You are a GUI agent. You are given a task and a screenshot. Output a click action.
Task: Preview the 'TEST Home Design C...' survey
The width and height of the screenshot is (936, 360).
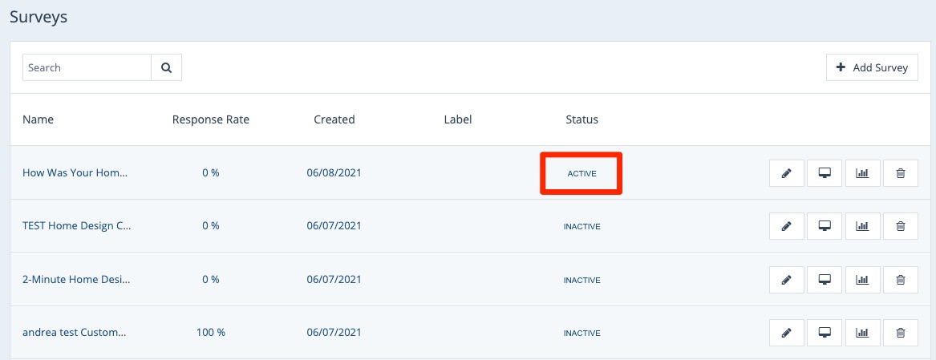tap(824, 226)
